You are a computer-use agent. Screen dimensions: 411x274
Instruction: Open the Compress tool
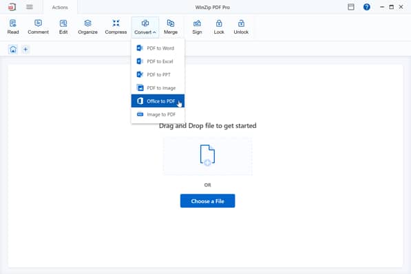point(116,27)
